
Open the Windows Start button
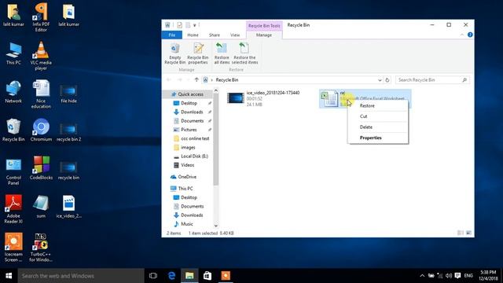(9, 276)
